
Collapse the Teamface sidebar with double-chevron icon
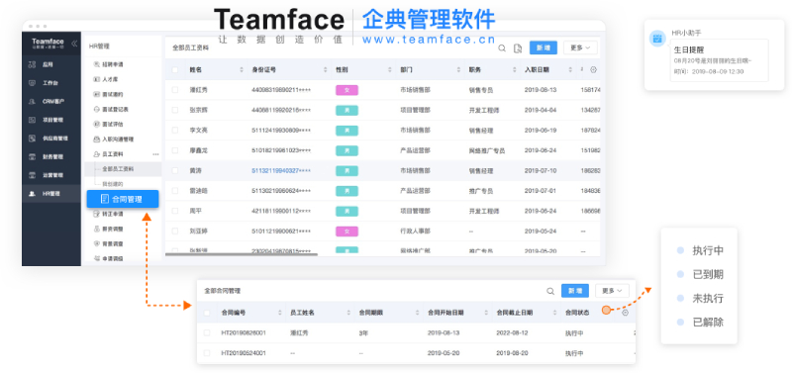tap(74, 44)
